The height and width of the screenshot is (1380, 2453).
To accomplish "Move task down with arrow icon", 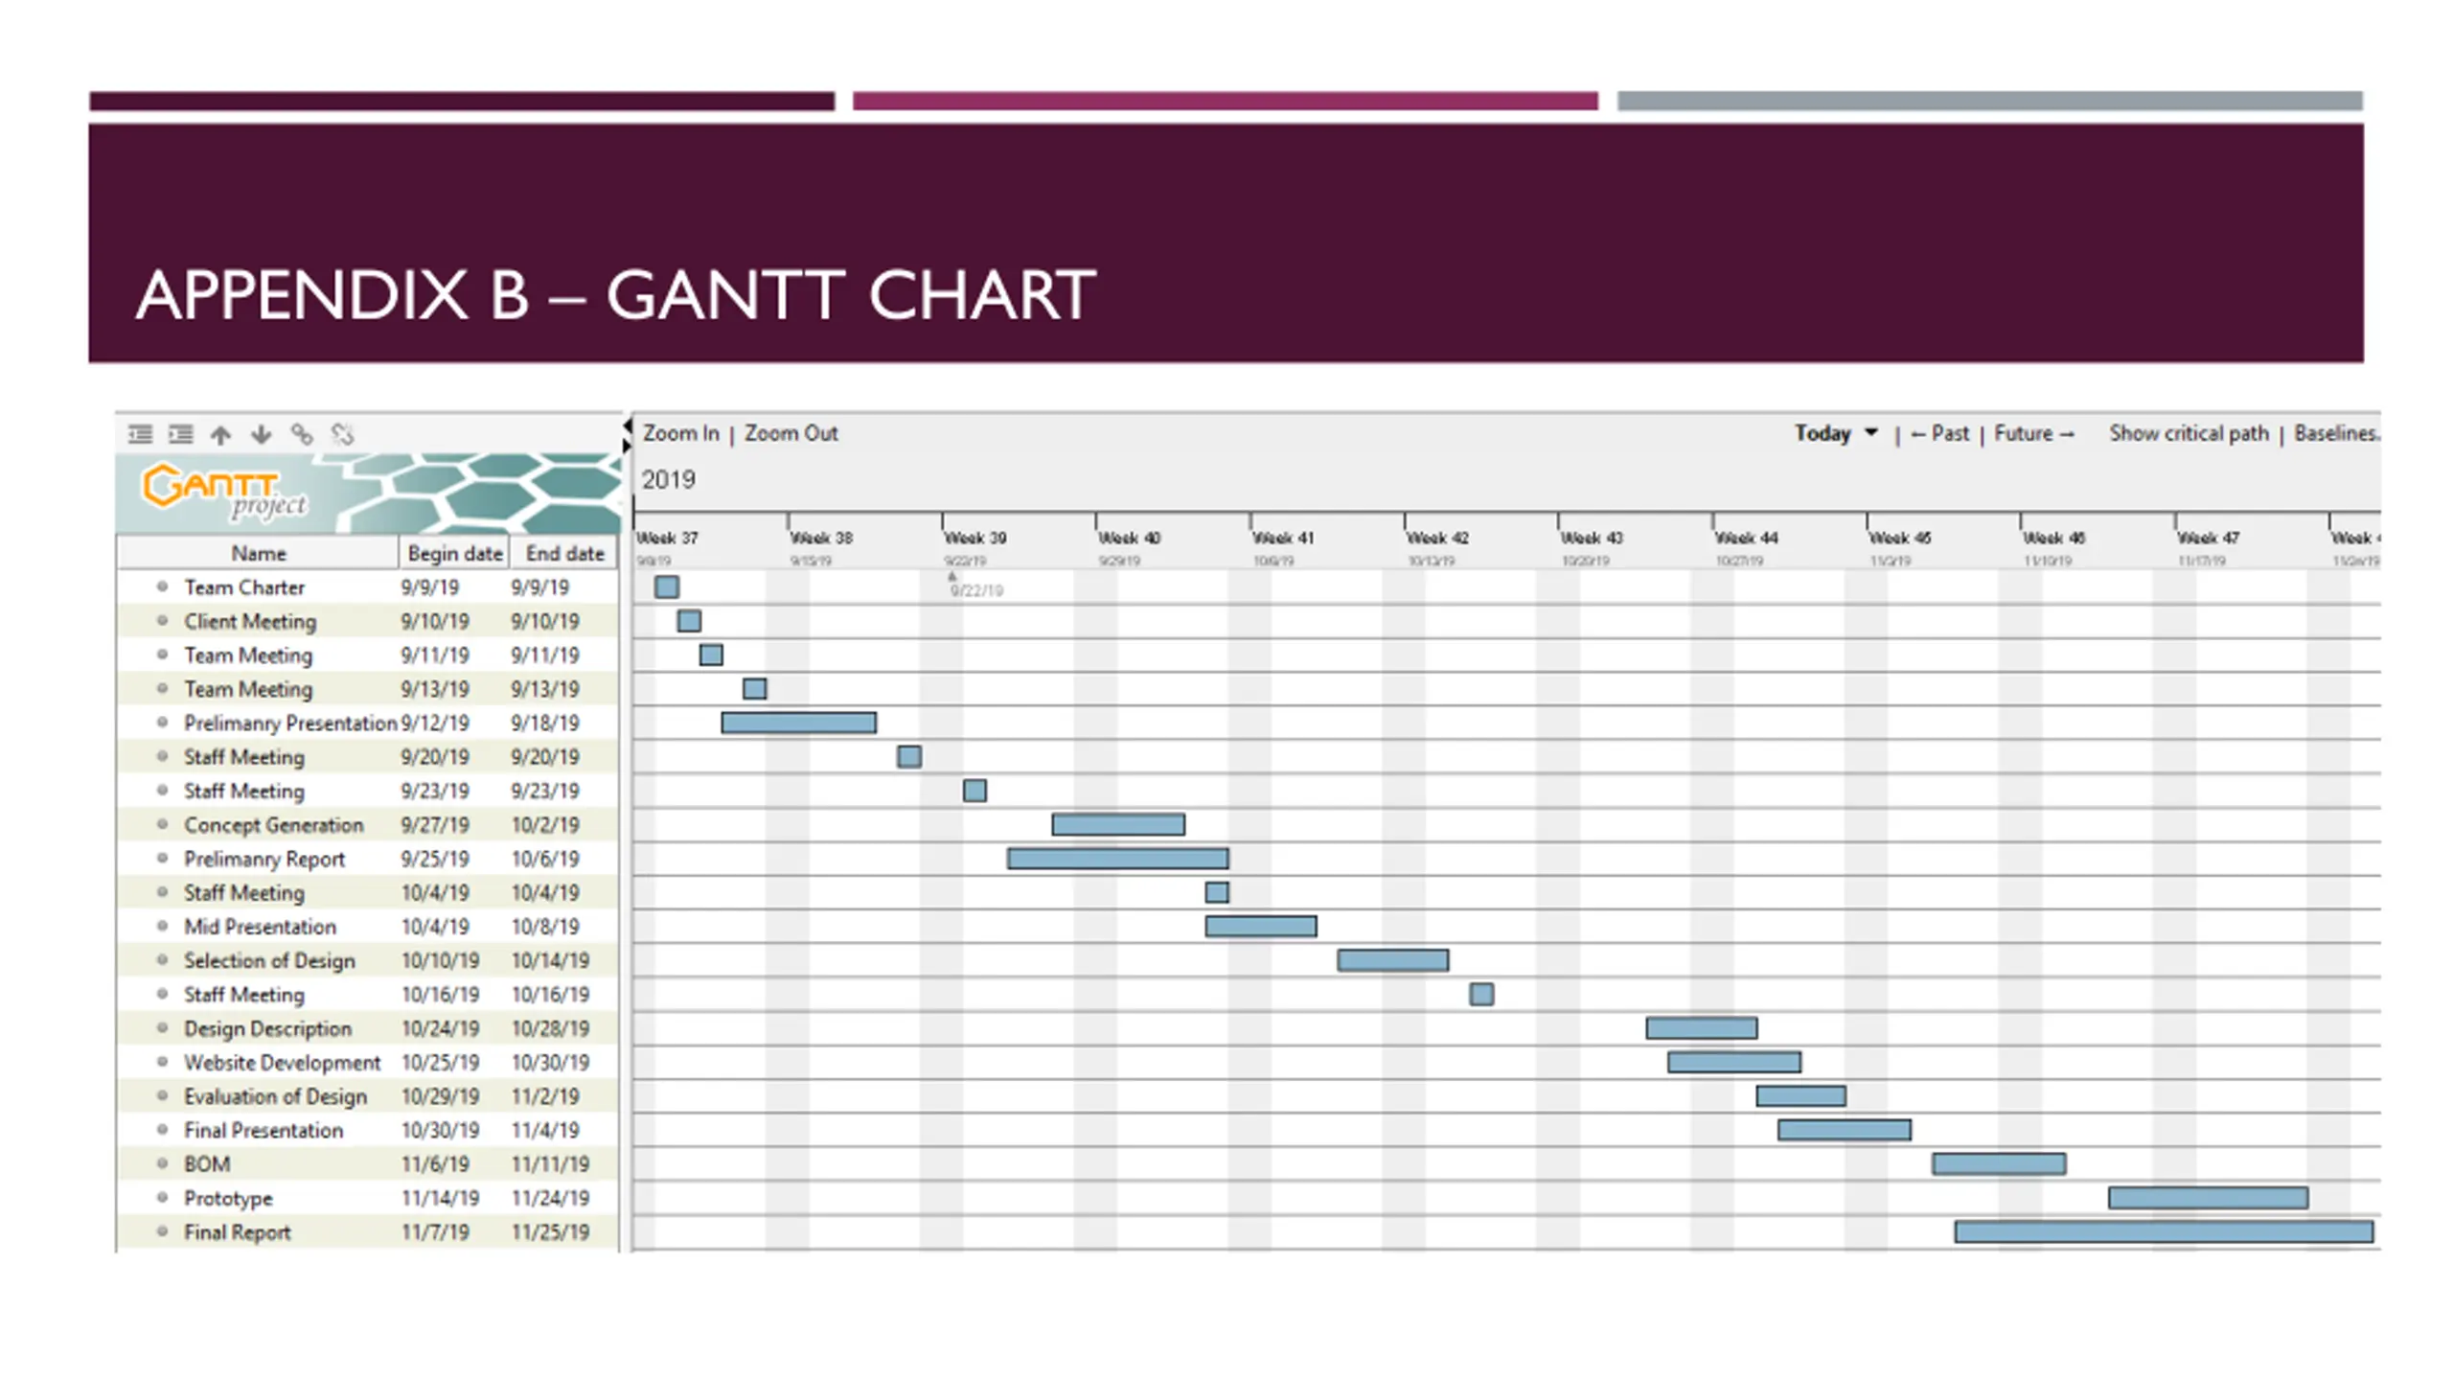I will click(x=261, y=434).
